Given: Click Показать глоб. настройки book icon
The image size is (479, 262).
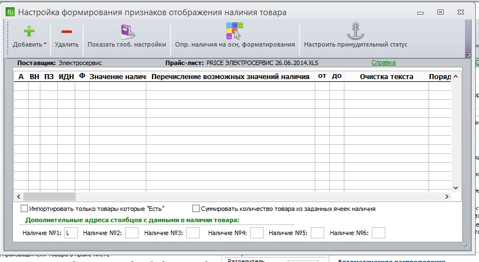Looking at the screenshot, I should click(x=127, y=32).
